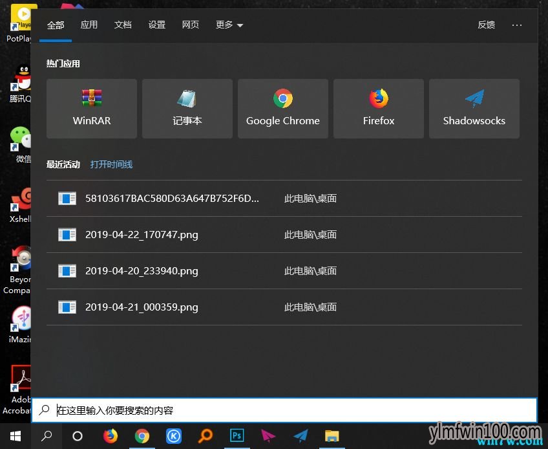Open Google Chrome tile in top apps
This screenshot has width=548, height=449.
coord(283,109)
